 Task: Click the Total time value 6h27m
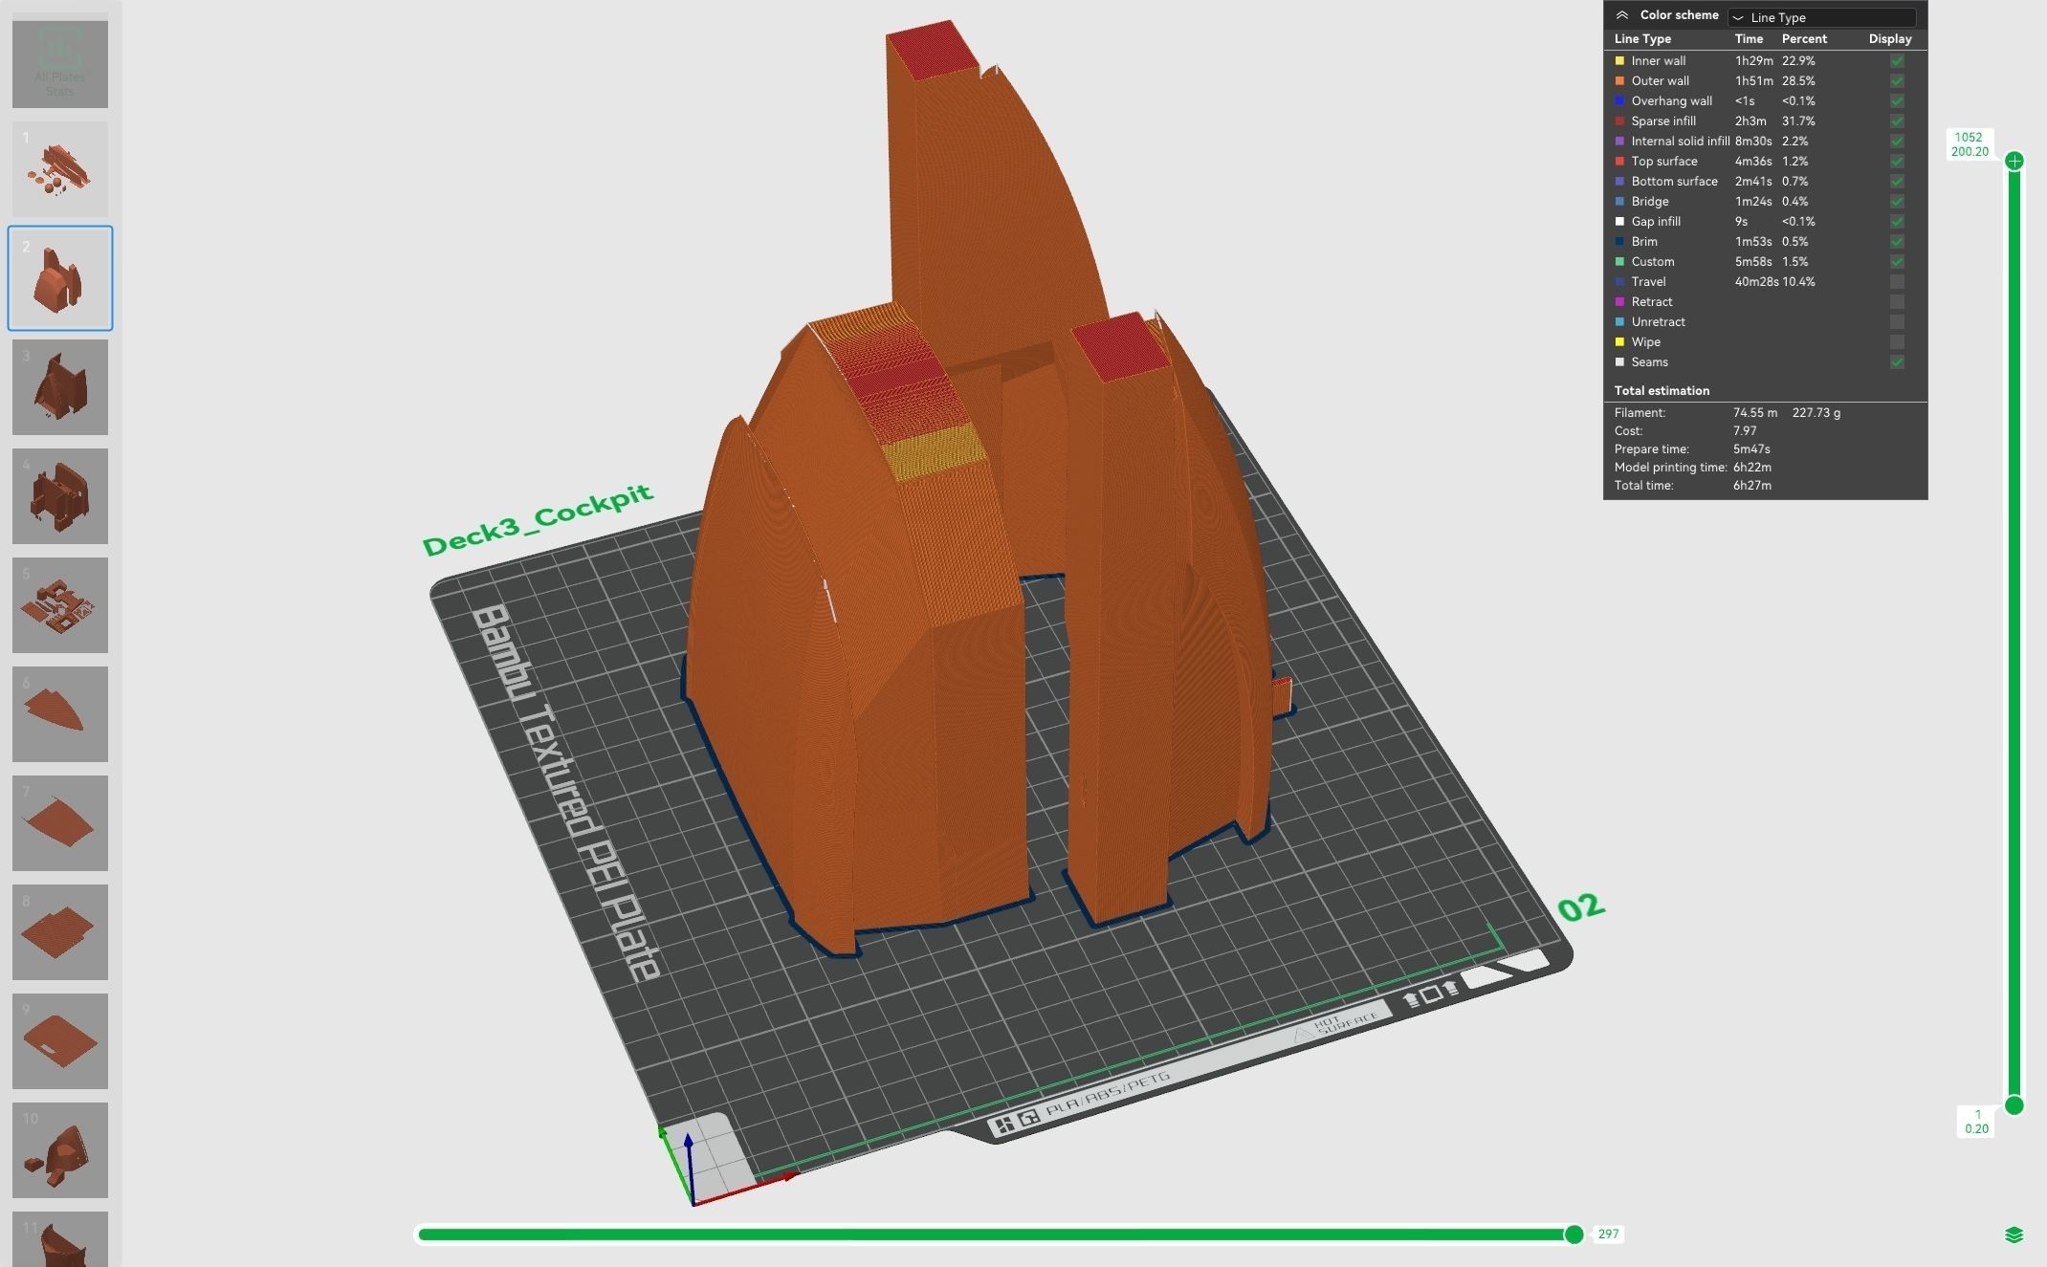point(1752,486)
